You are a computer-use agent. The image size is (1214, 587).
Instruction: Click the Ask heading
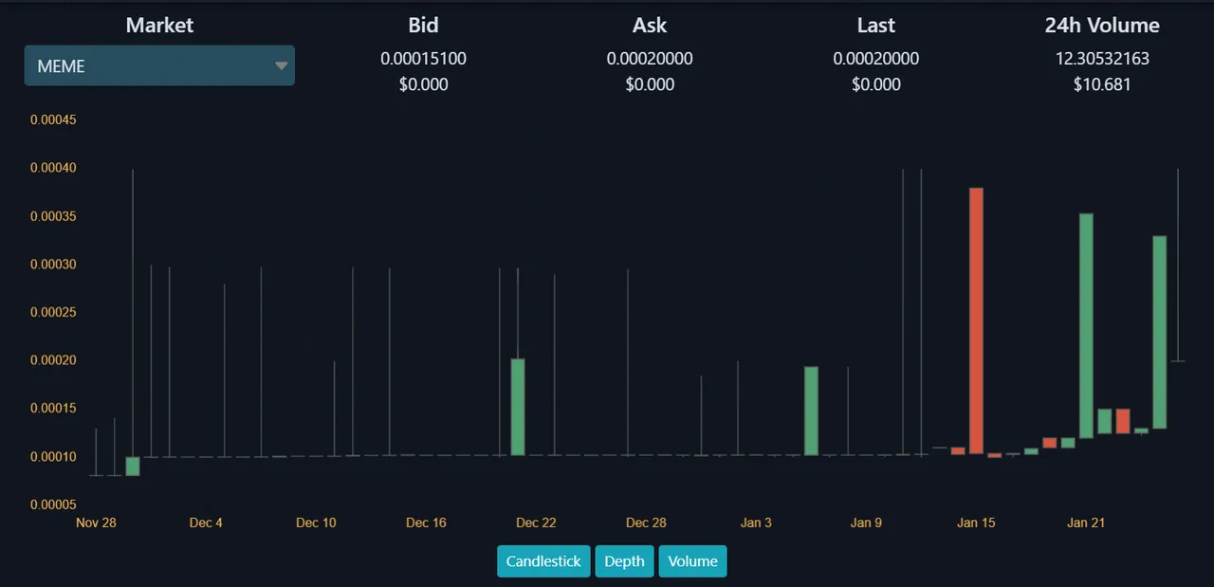tap(650, 26)
